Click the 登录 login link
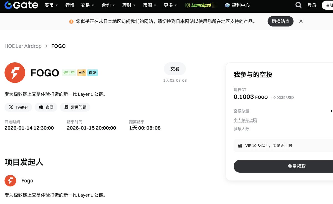 pos(312,5)
